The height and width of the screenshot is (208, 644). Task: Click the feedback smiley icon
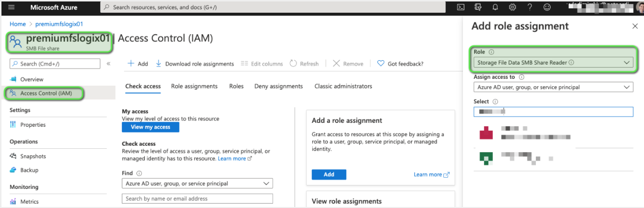point(547,7)
